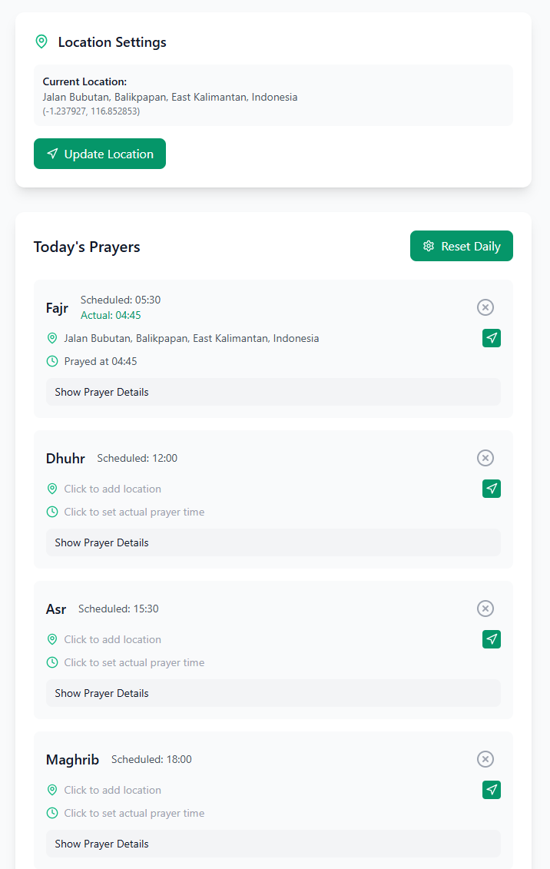This screenshot has height=869, width=550.
Task: Click the clock icon next to Prayed at 04:45
Action: click(52, 361)
